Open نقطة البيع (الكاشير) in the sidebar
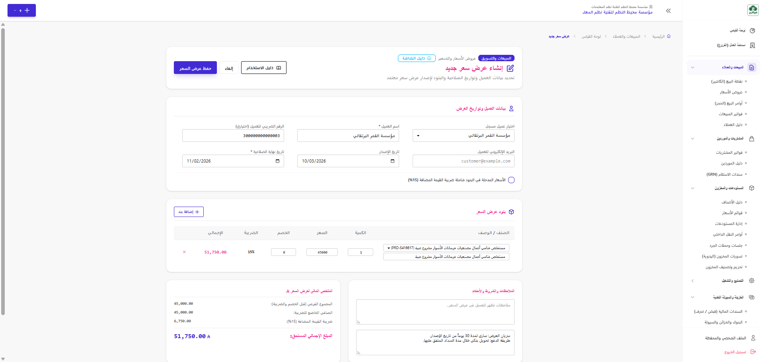Viewport: 764px width, 362px height. 727,81
